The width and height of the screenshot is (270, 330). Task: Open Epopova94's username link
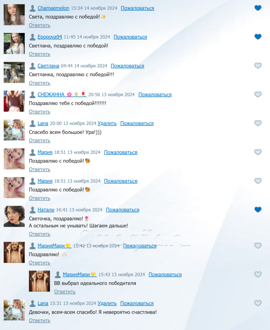point(50,37)
